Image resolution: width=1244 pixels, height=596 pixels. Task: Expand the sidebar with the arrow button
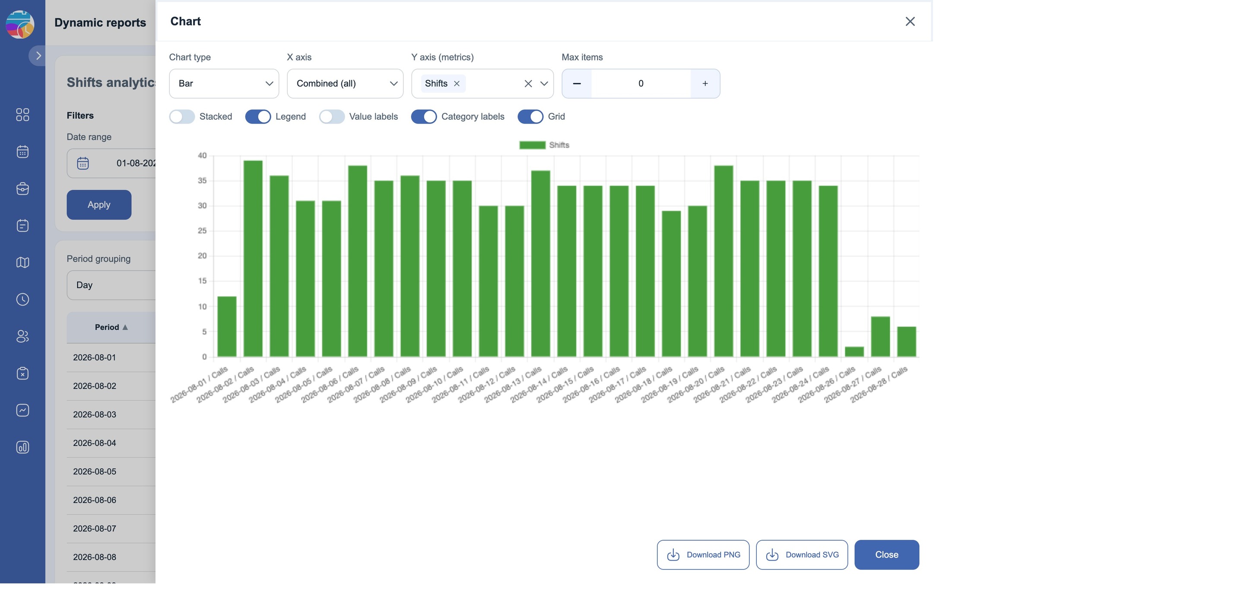click(x=38, y=56)
